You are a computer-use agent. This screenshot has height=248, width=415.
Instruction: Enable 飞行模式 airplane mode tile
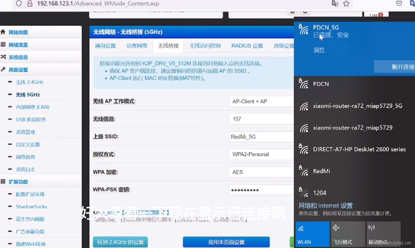pyautogui.click(x=348, y=234)
